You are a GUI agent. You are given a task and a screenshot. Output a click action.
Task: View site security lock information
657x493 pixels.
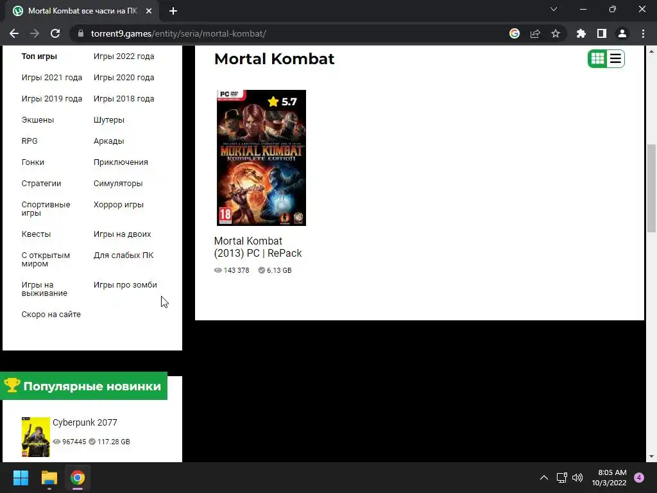pyautogui.click(x=81, y=33)
